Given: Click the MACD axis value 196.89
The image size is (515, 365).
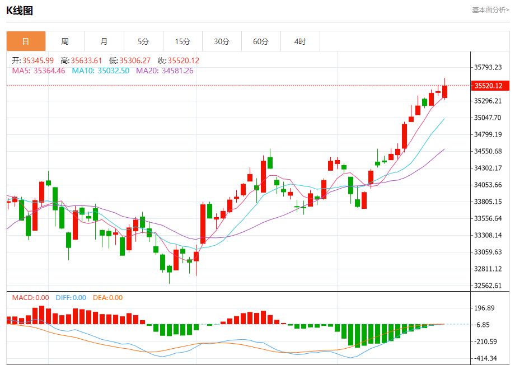Looking at the screenshot, I should 484,308.
